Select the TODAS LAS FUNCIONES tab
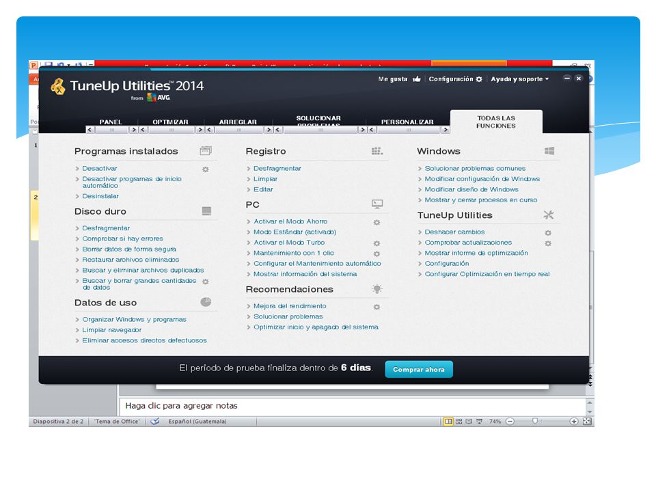656x492 pixels. (x=496, y=122)
